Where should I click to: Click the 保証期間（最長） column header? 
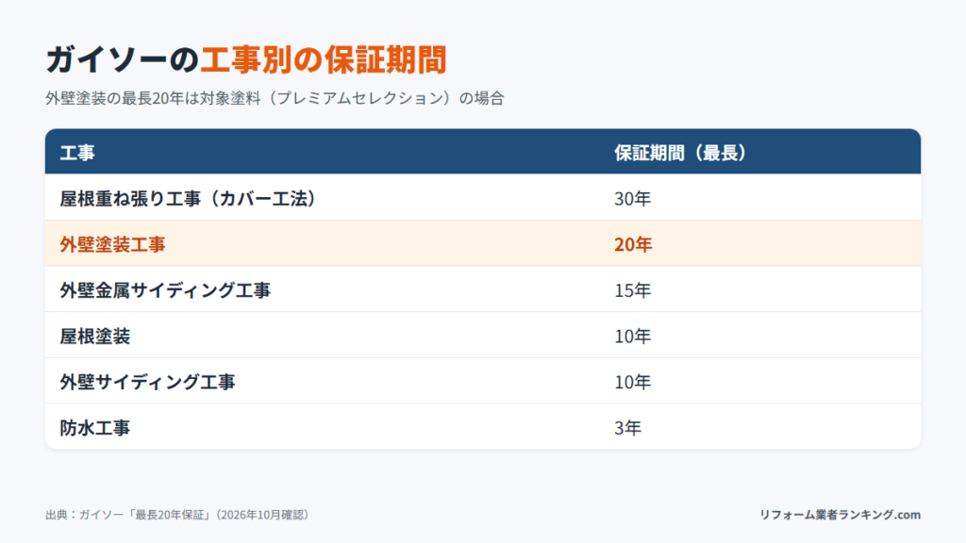click(680, 153)
